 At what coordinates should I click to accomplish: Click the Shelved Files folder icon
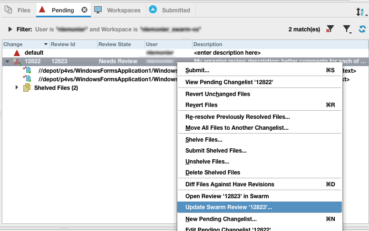27,88
